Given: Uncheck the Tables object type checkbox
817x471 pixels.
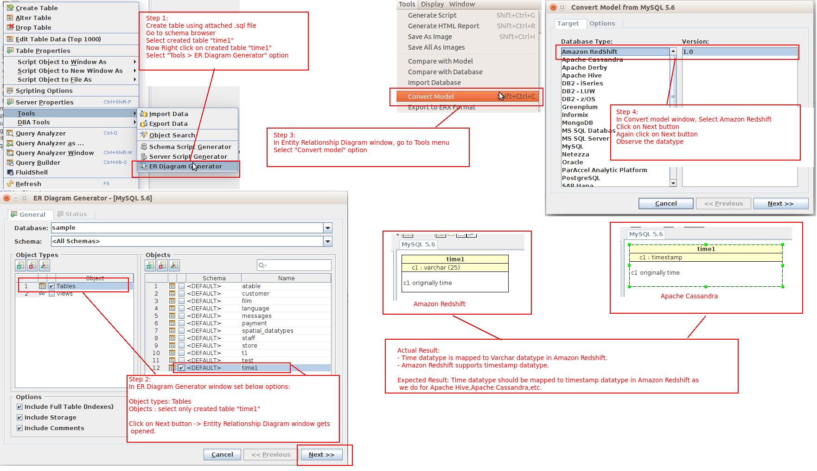Looking at the screenshot, I should pyautogui.click(x=51, y=286).
